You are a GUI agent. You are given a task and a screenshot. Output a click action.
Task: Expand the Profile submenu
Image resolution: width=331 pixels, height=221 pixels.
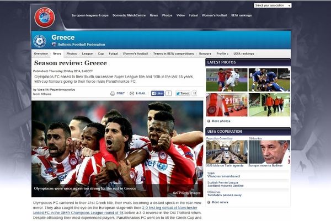tap(222, 53)
